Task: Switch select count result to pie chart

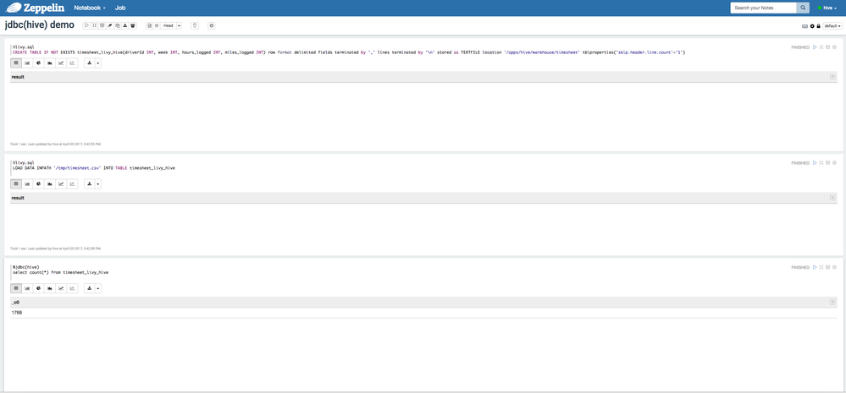Action: [x=39, y=288]
